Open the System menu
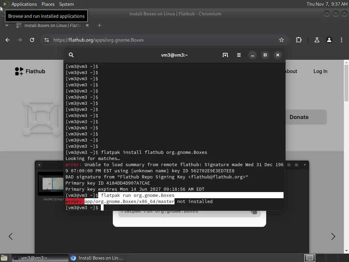Viewport: 349px width, 262px height. [x=66, y=4]
